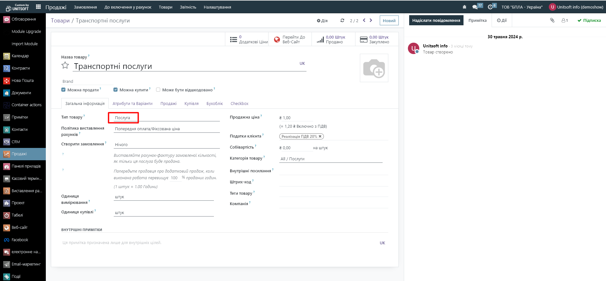The image size is (606, 281).
Task: Click the debug bug icon in top bar
Action: tap(464, 7)
